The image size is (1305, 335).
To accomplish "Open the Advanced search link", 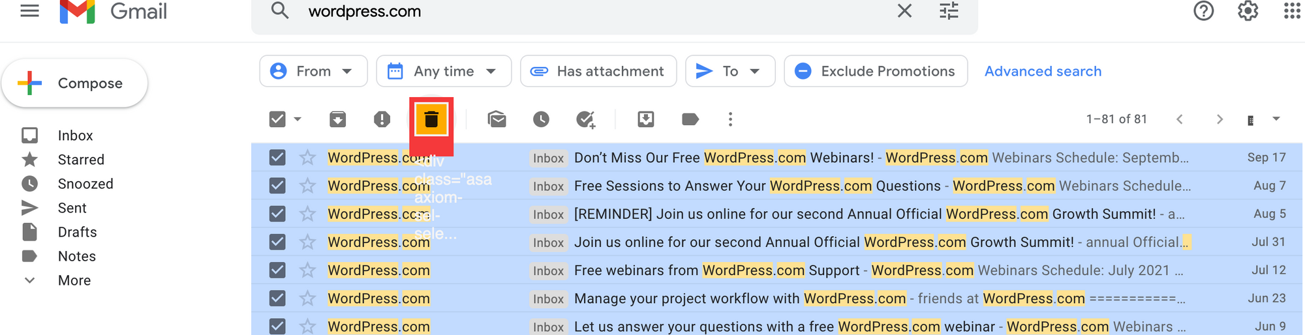I will point(1042,71).
